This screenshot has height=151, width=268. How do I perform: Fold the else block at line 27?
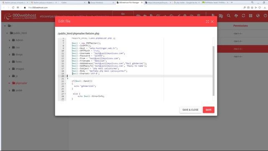(x=65, y=94)
